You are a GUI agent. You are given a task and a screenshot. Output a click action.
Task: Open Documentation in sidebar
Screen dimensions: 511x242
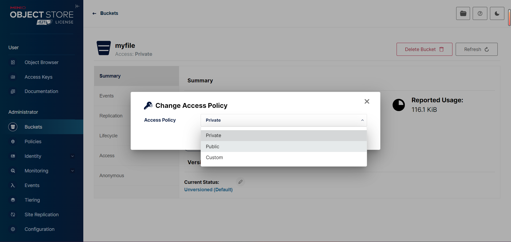[x=42, y=91]
